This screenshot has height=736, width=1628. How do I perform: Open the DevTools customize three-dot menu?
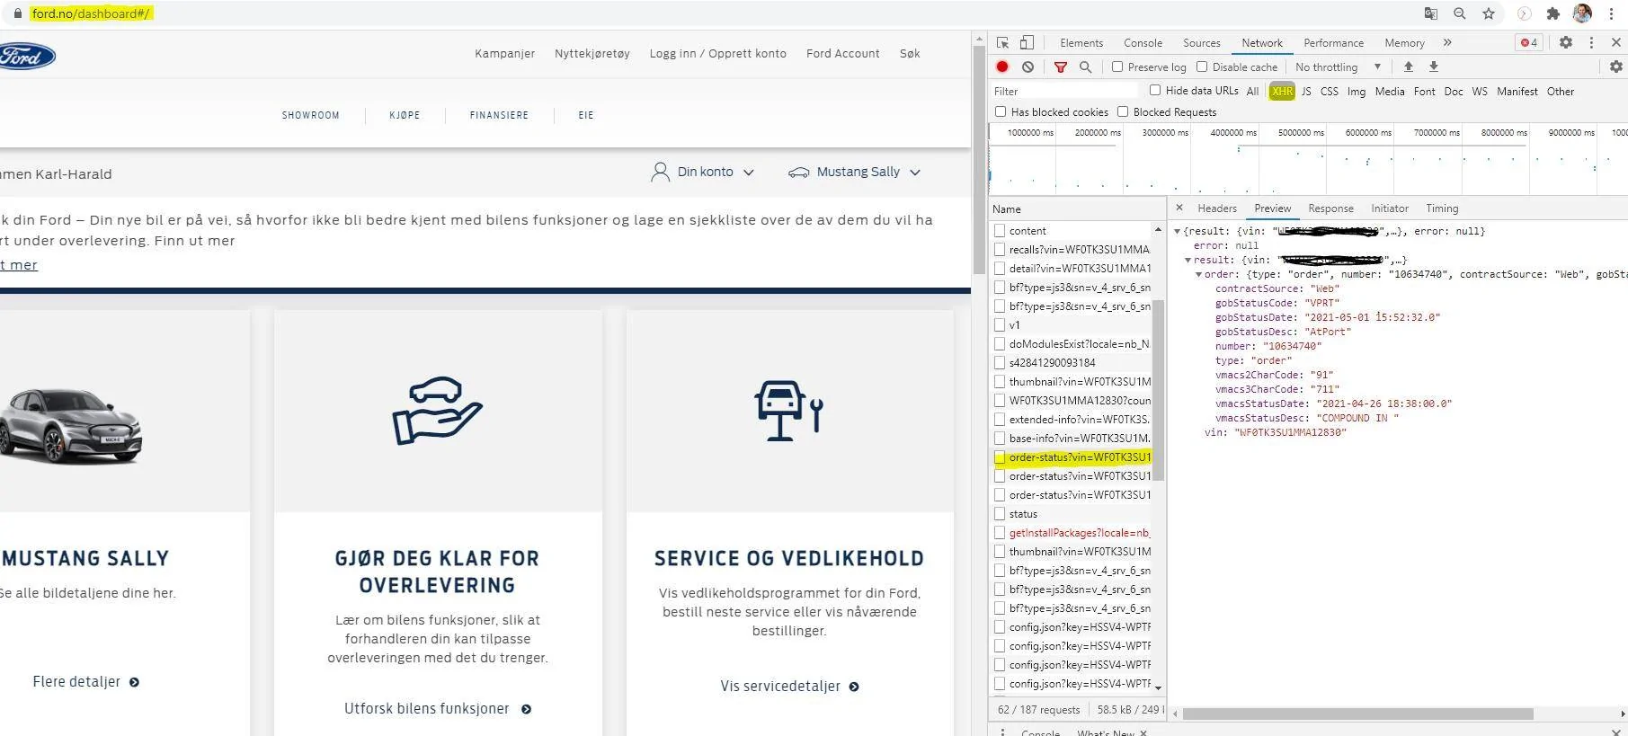point(1591,42)
